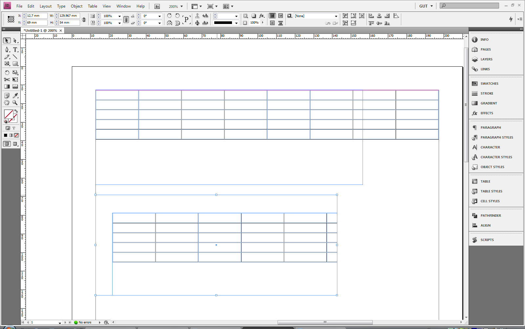Screen dimensions: 525x329
Task: Open the Layout menu
Action: tap(46, 6)
